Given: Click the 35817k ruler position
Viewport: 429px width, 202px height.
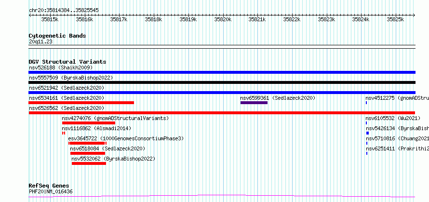Looking at the screenshot, I should point(119,19).
